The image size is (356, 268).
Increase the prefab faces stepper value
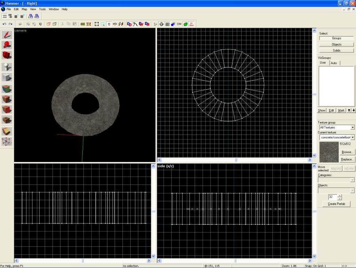click(x=340, y=195)
